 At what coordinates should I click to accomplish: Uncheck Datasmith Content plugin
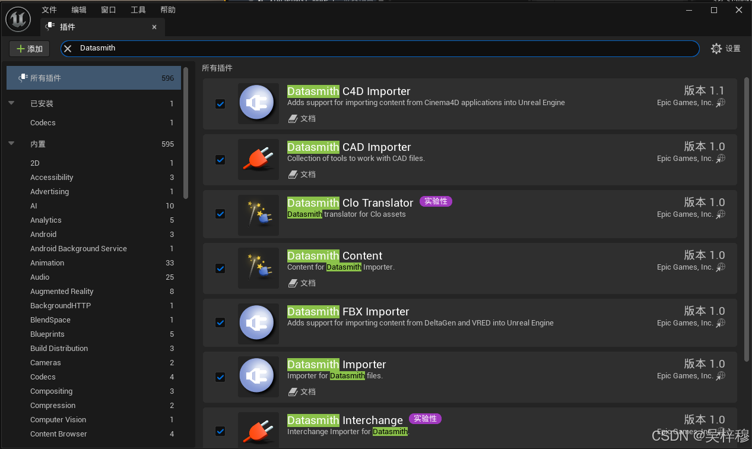pyautogui.click(x=220, y=268)
